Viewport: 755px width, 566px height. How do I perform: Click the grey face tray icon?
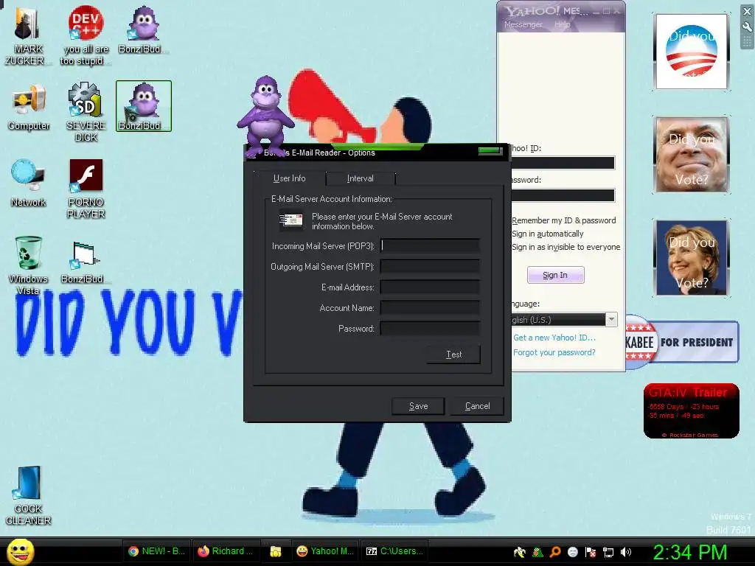click(572, 552)
